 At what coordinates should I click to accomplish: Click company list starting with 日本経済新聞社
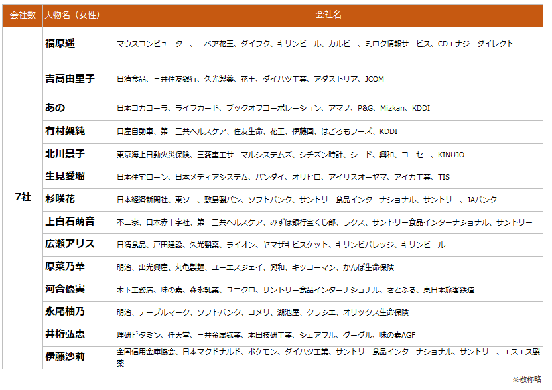[307, 200]
